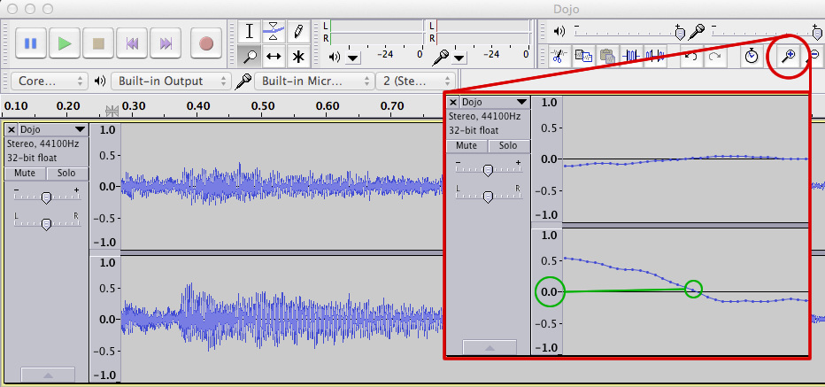Open the Built-in Output device dropdown
The width and height of the screenshot is (825, 387).
pos(171,81)
